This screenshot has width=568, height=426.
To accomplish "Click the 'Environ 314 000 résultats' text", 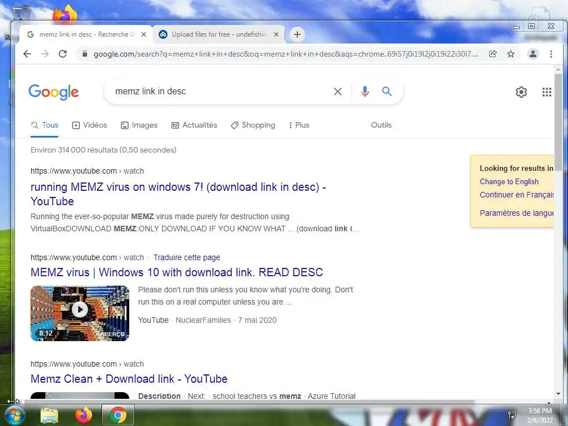I will [x=103, y=150].
